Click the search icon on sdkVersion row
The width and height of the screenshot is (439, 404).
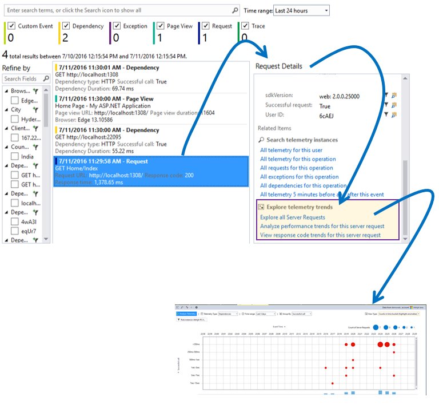(x=394, y=96)
